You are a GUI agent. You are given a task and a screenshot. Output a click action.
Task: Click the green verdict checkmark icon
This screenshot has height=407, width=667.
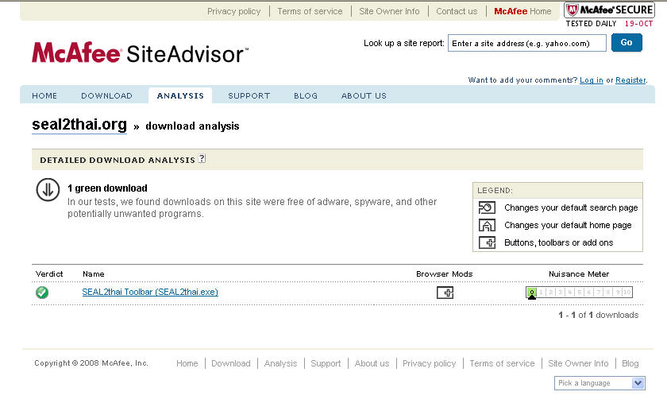[42, 293]
